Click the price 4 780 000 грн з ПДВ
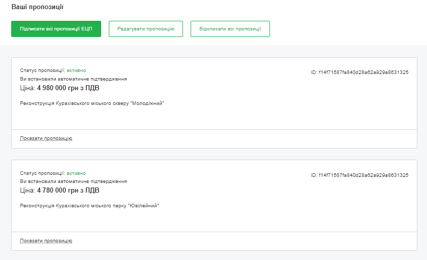Image resolution: width=427 pixels, height=260 pixels. pyautogui.click(x=68, y=191)
